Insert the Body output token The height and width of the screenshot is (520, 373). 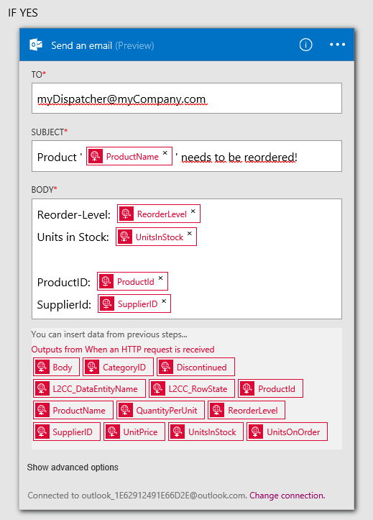point(56,367)
